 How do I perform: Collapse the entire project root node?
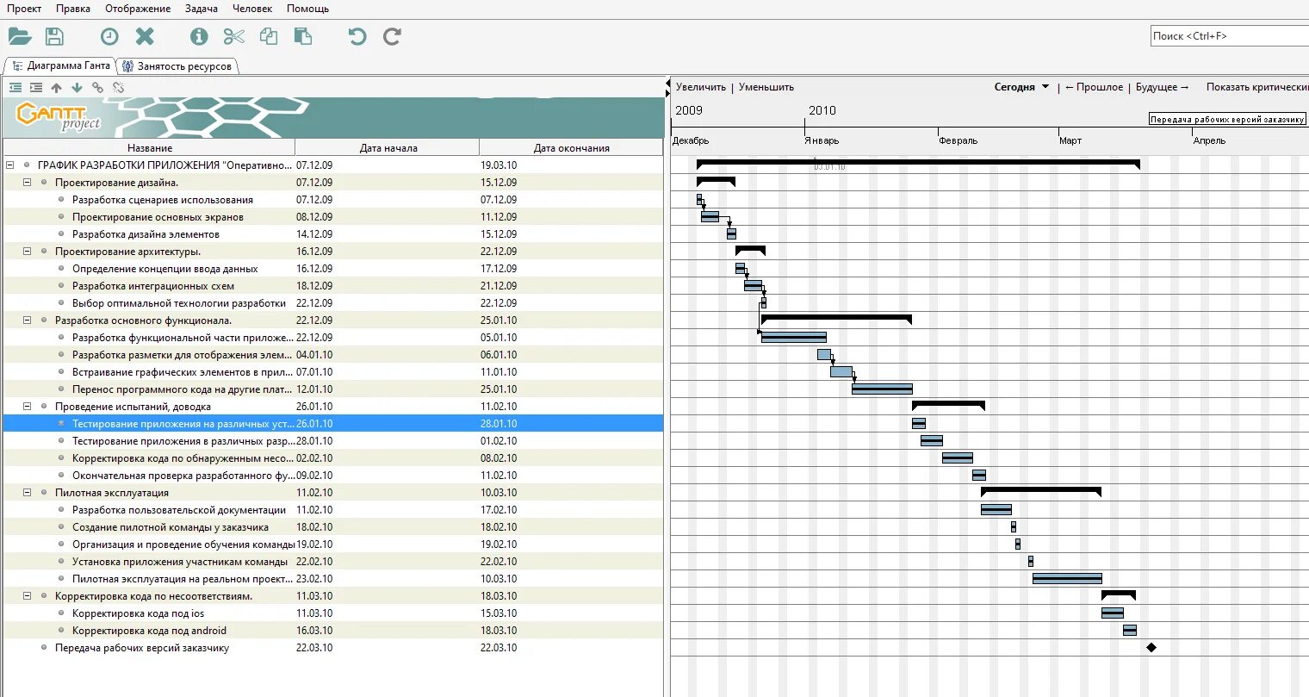point(9,165)
